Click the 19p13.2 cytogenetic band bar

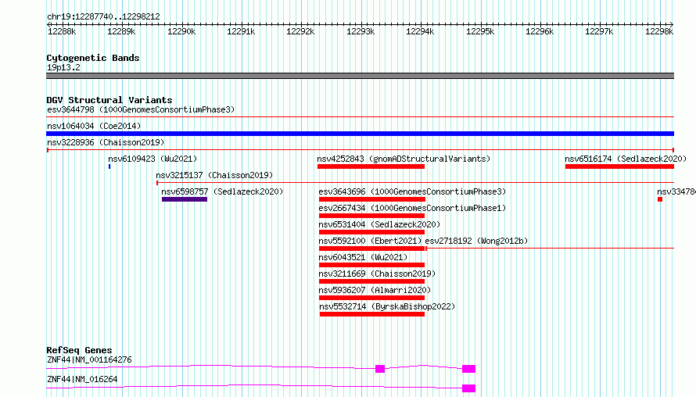[360, 76]
